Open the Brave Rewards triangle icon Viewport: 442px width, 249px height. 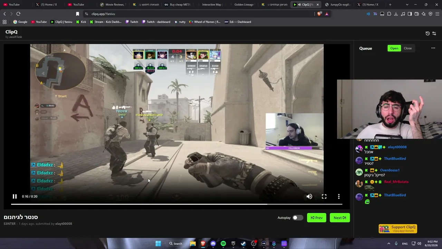coord(327,14)
